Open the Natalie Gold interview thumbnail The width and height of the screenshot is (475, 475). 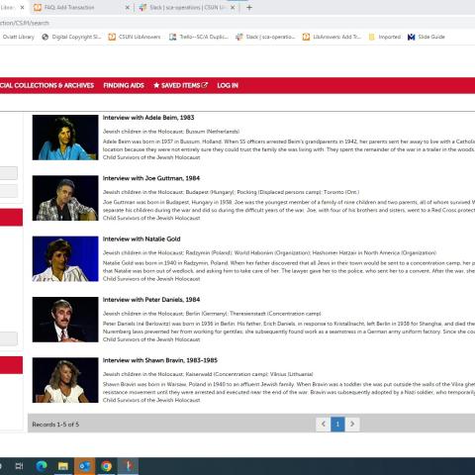tap(65, 258)
